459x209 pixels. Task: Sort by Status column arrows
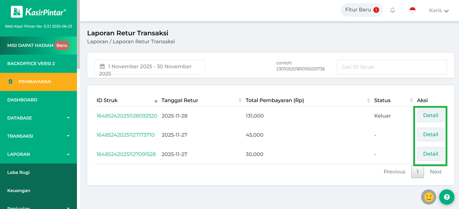coord(411,101)
